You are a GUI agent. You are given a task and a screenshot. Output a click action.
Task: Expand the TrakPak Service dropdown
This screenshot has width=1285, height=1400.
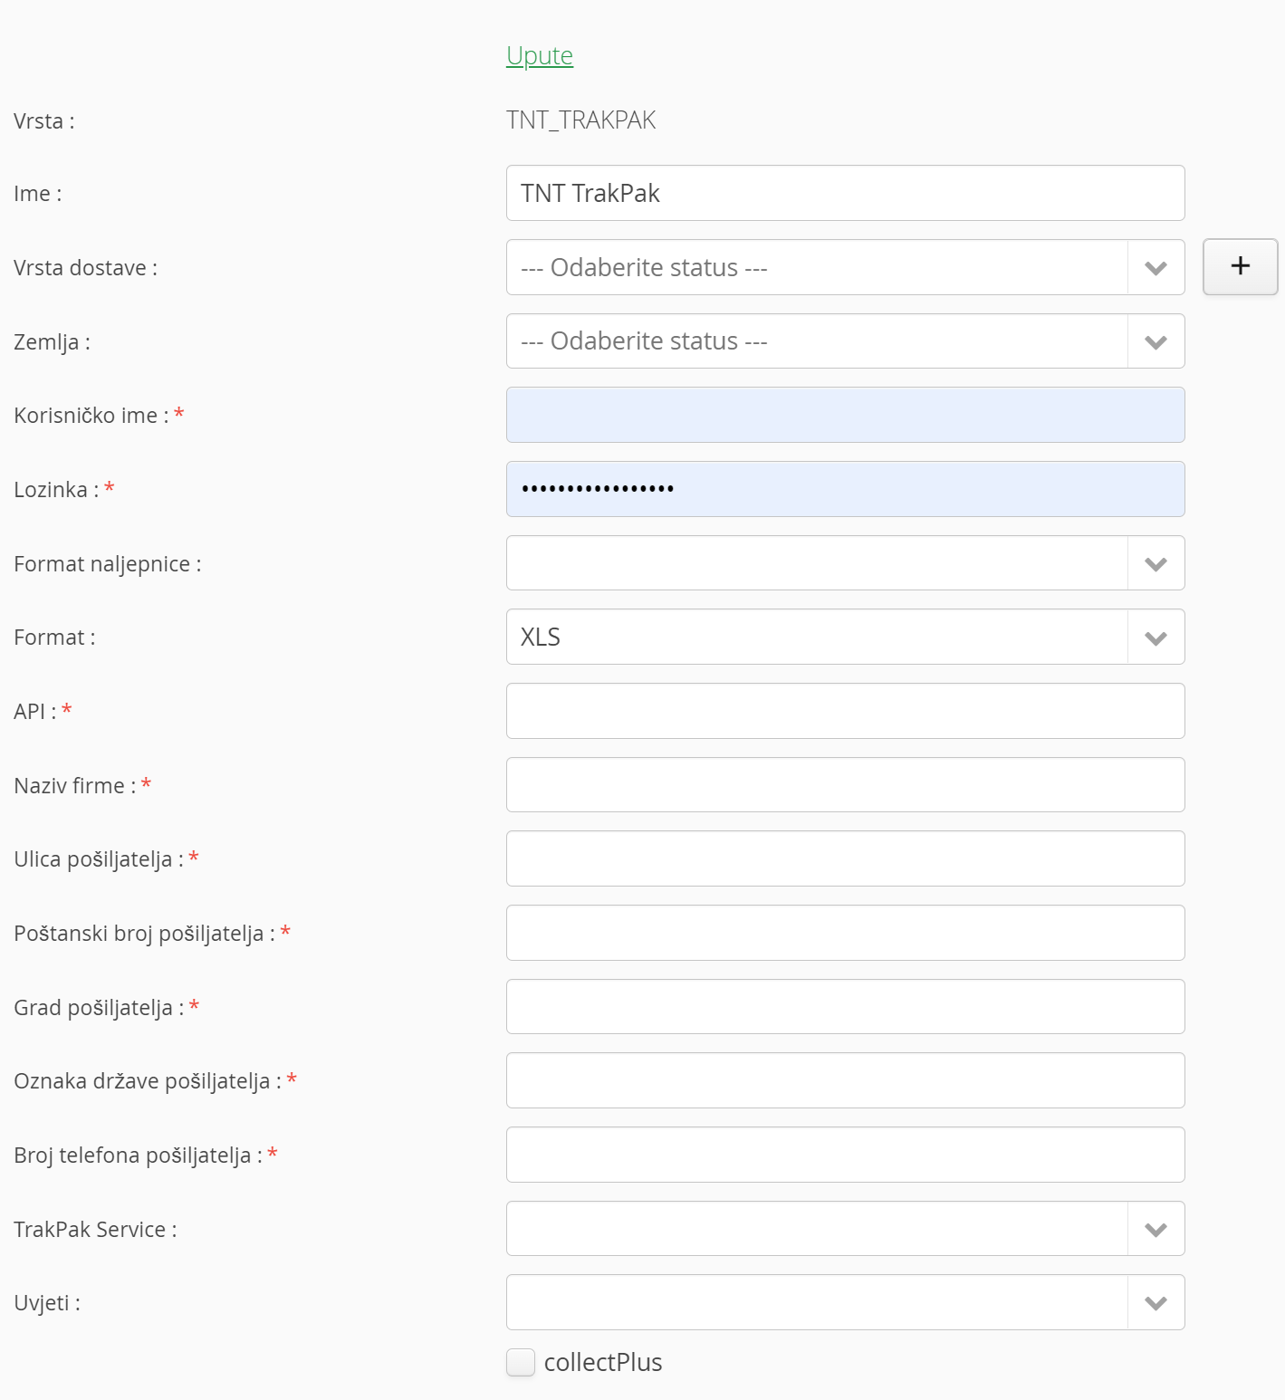click(x=845, y=1229)
